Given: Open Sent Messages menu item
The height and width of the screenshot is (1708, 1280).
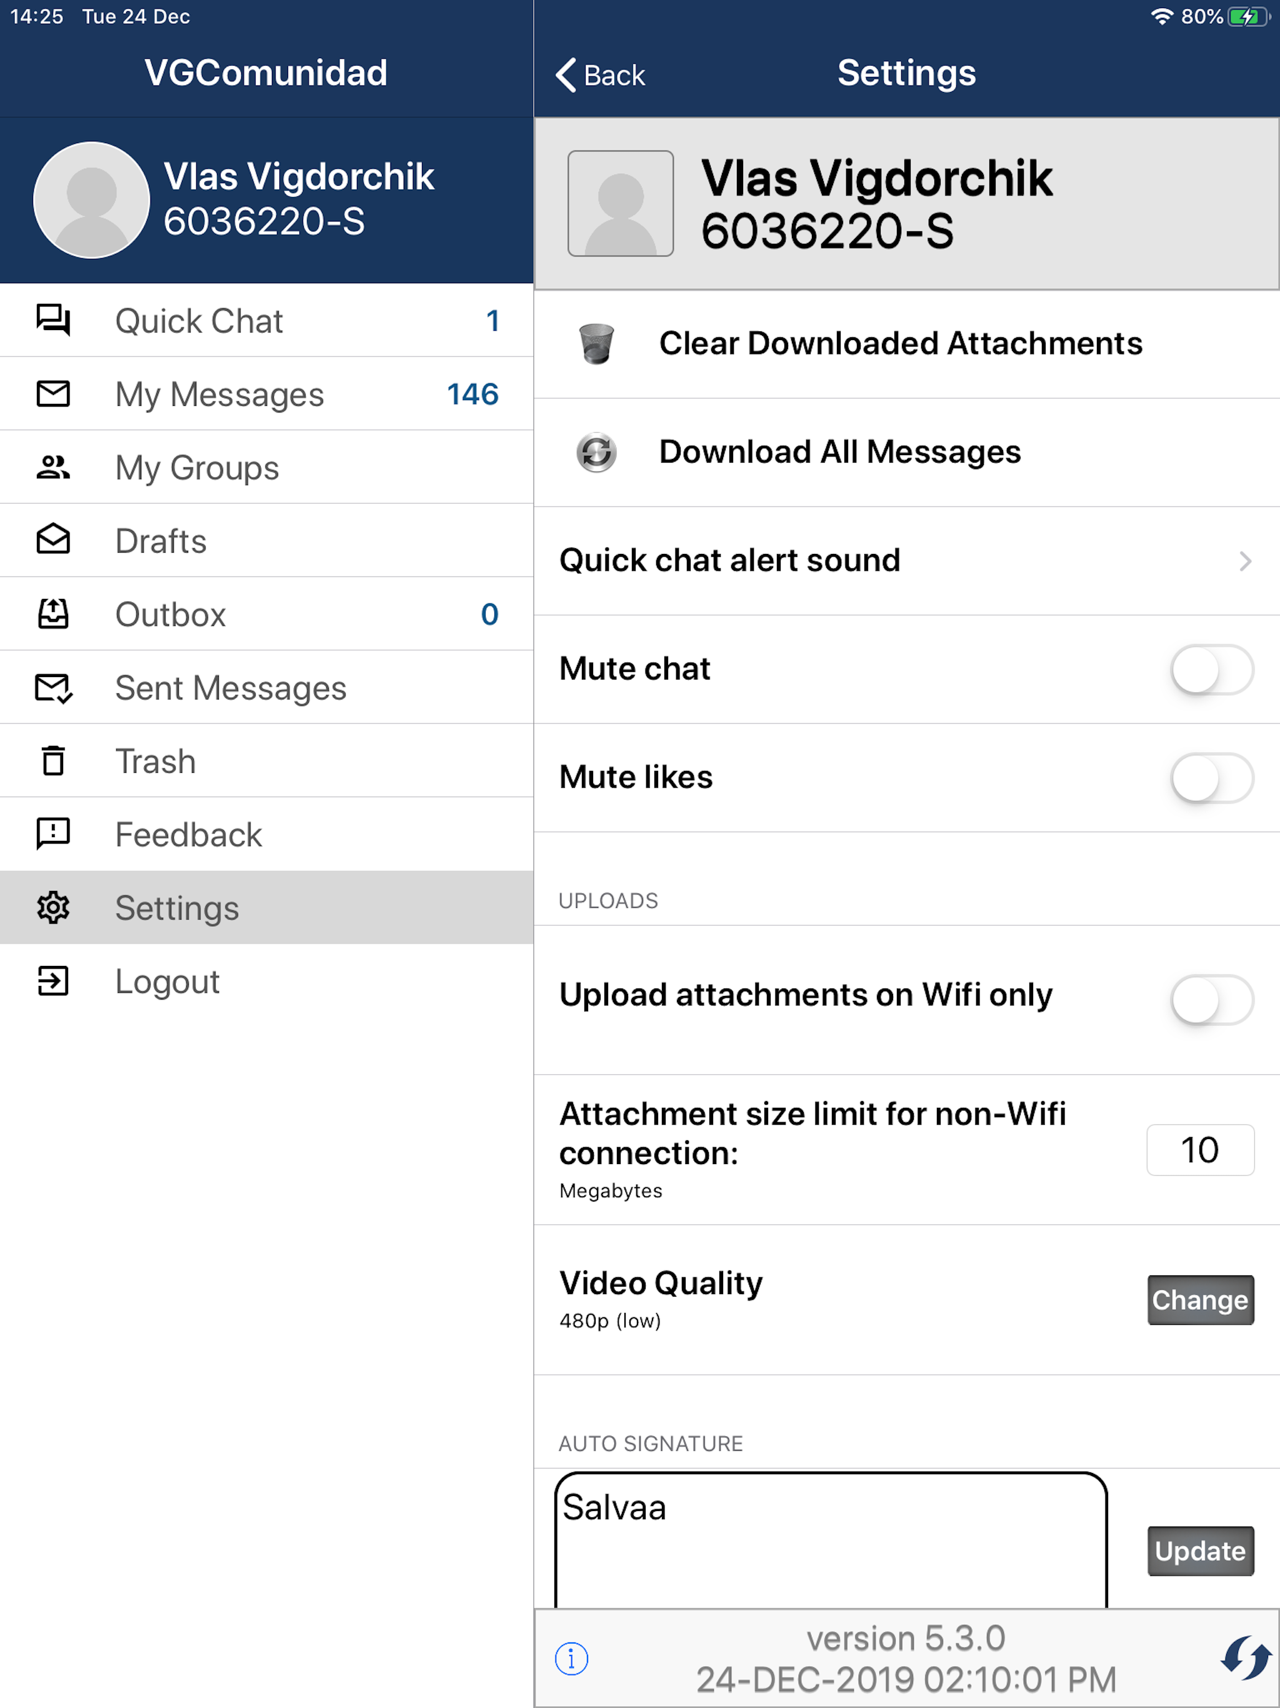Looking at the screenshot, I should [x=266, y=687].
